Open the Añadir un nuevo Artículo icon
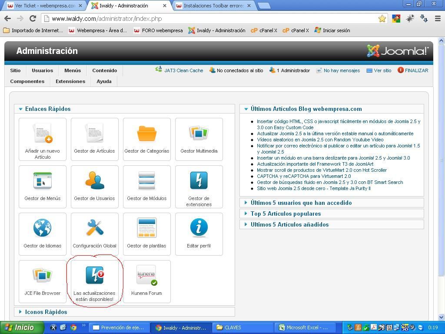This screenshot has height=334, width=445. (43, 139)
